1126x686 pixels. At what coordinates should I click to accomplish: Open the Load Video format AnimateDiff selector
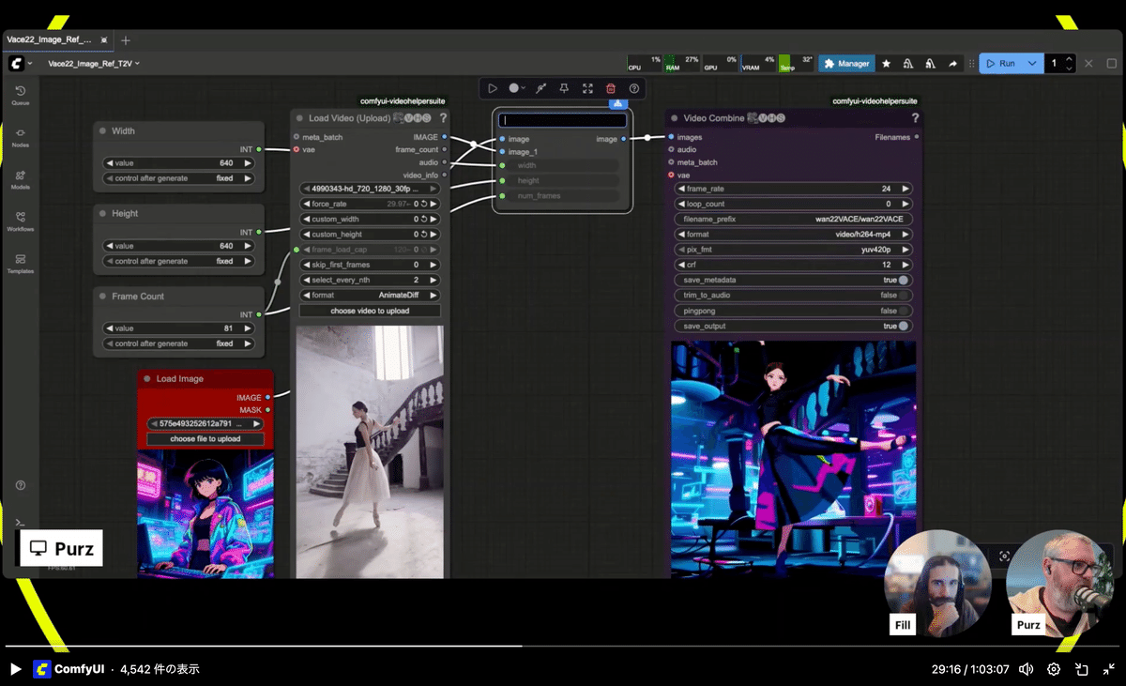[x=370, y=295]
